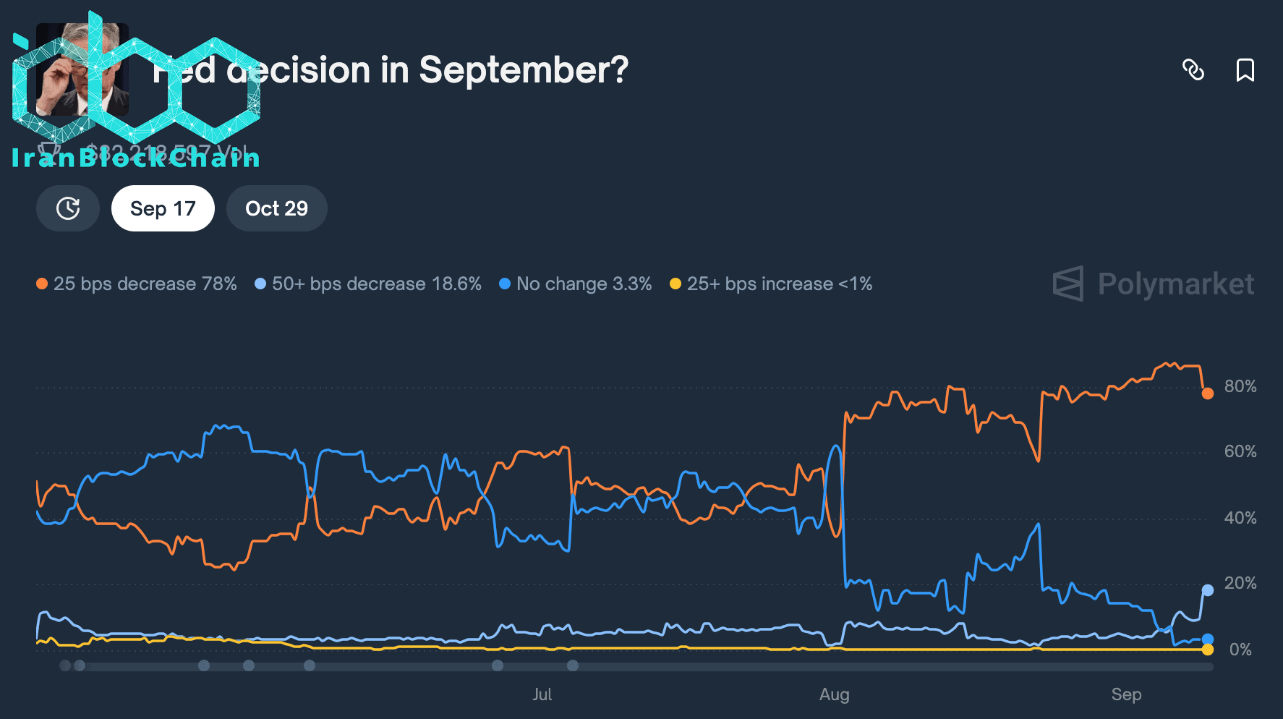Select the Sep 17 tab

point(163,208)
